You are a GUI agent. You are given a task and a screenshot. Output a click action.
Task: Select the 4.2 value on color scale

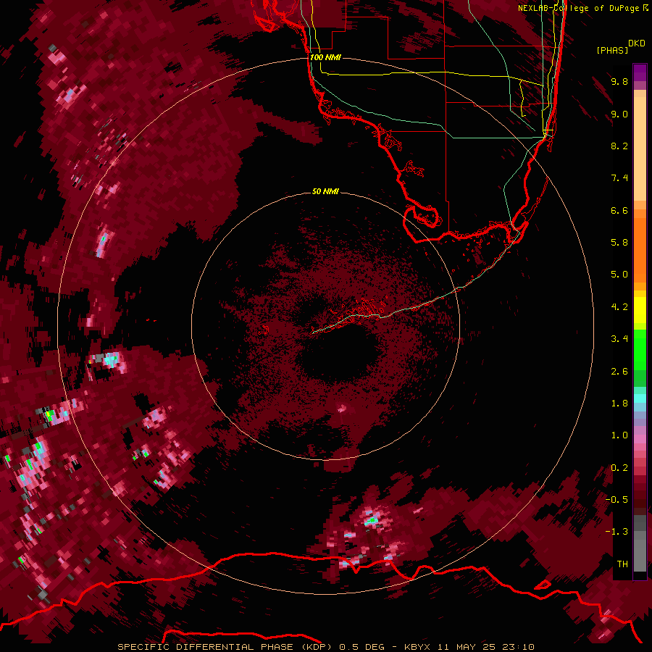coord(619,307)
